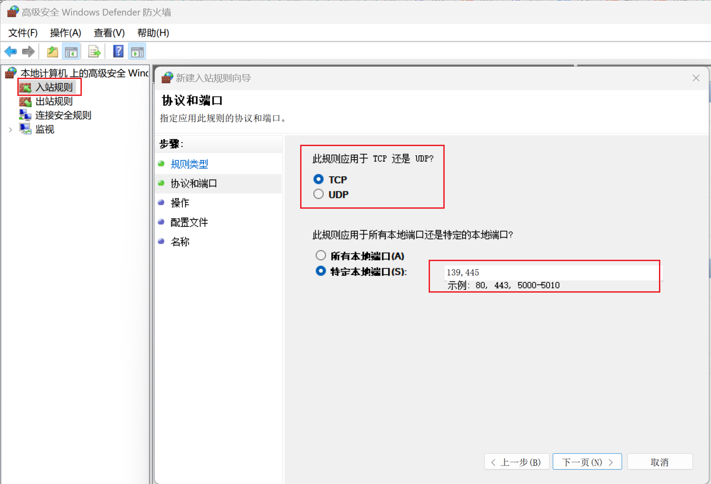Click the Forward arrow toolbar icon
Screen dimensions: 711x484
pyautogui.click(x=28, y=52)
